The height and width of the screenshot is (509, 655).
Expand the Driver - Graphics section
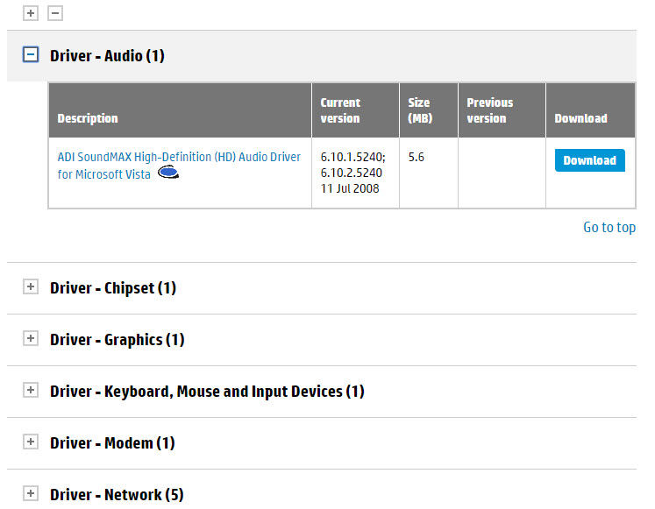[x=31, y=338]
